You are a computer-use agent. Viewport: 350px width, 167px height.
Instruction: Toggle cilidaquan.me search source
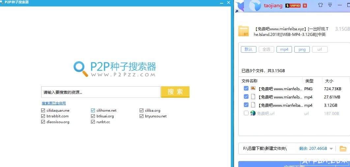(x=43, y=110)
